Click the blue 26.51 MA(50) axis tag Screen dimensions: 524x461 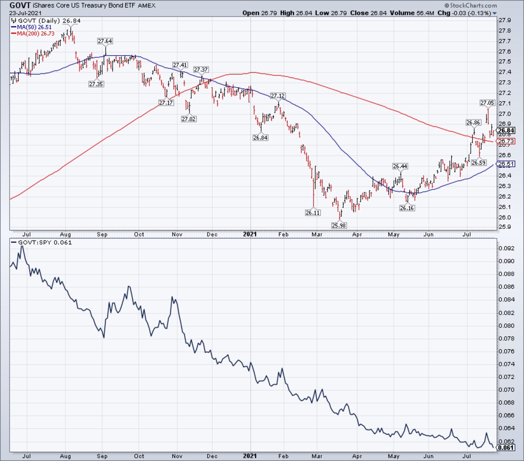click(507, 164)
